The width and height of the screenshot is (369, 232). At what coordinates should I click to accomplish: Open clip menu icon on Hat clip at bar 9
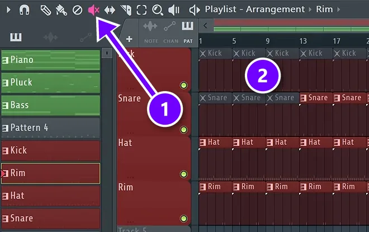(x=269, y=143)
